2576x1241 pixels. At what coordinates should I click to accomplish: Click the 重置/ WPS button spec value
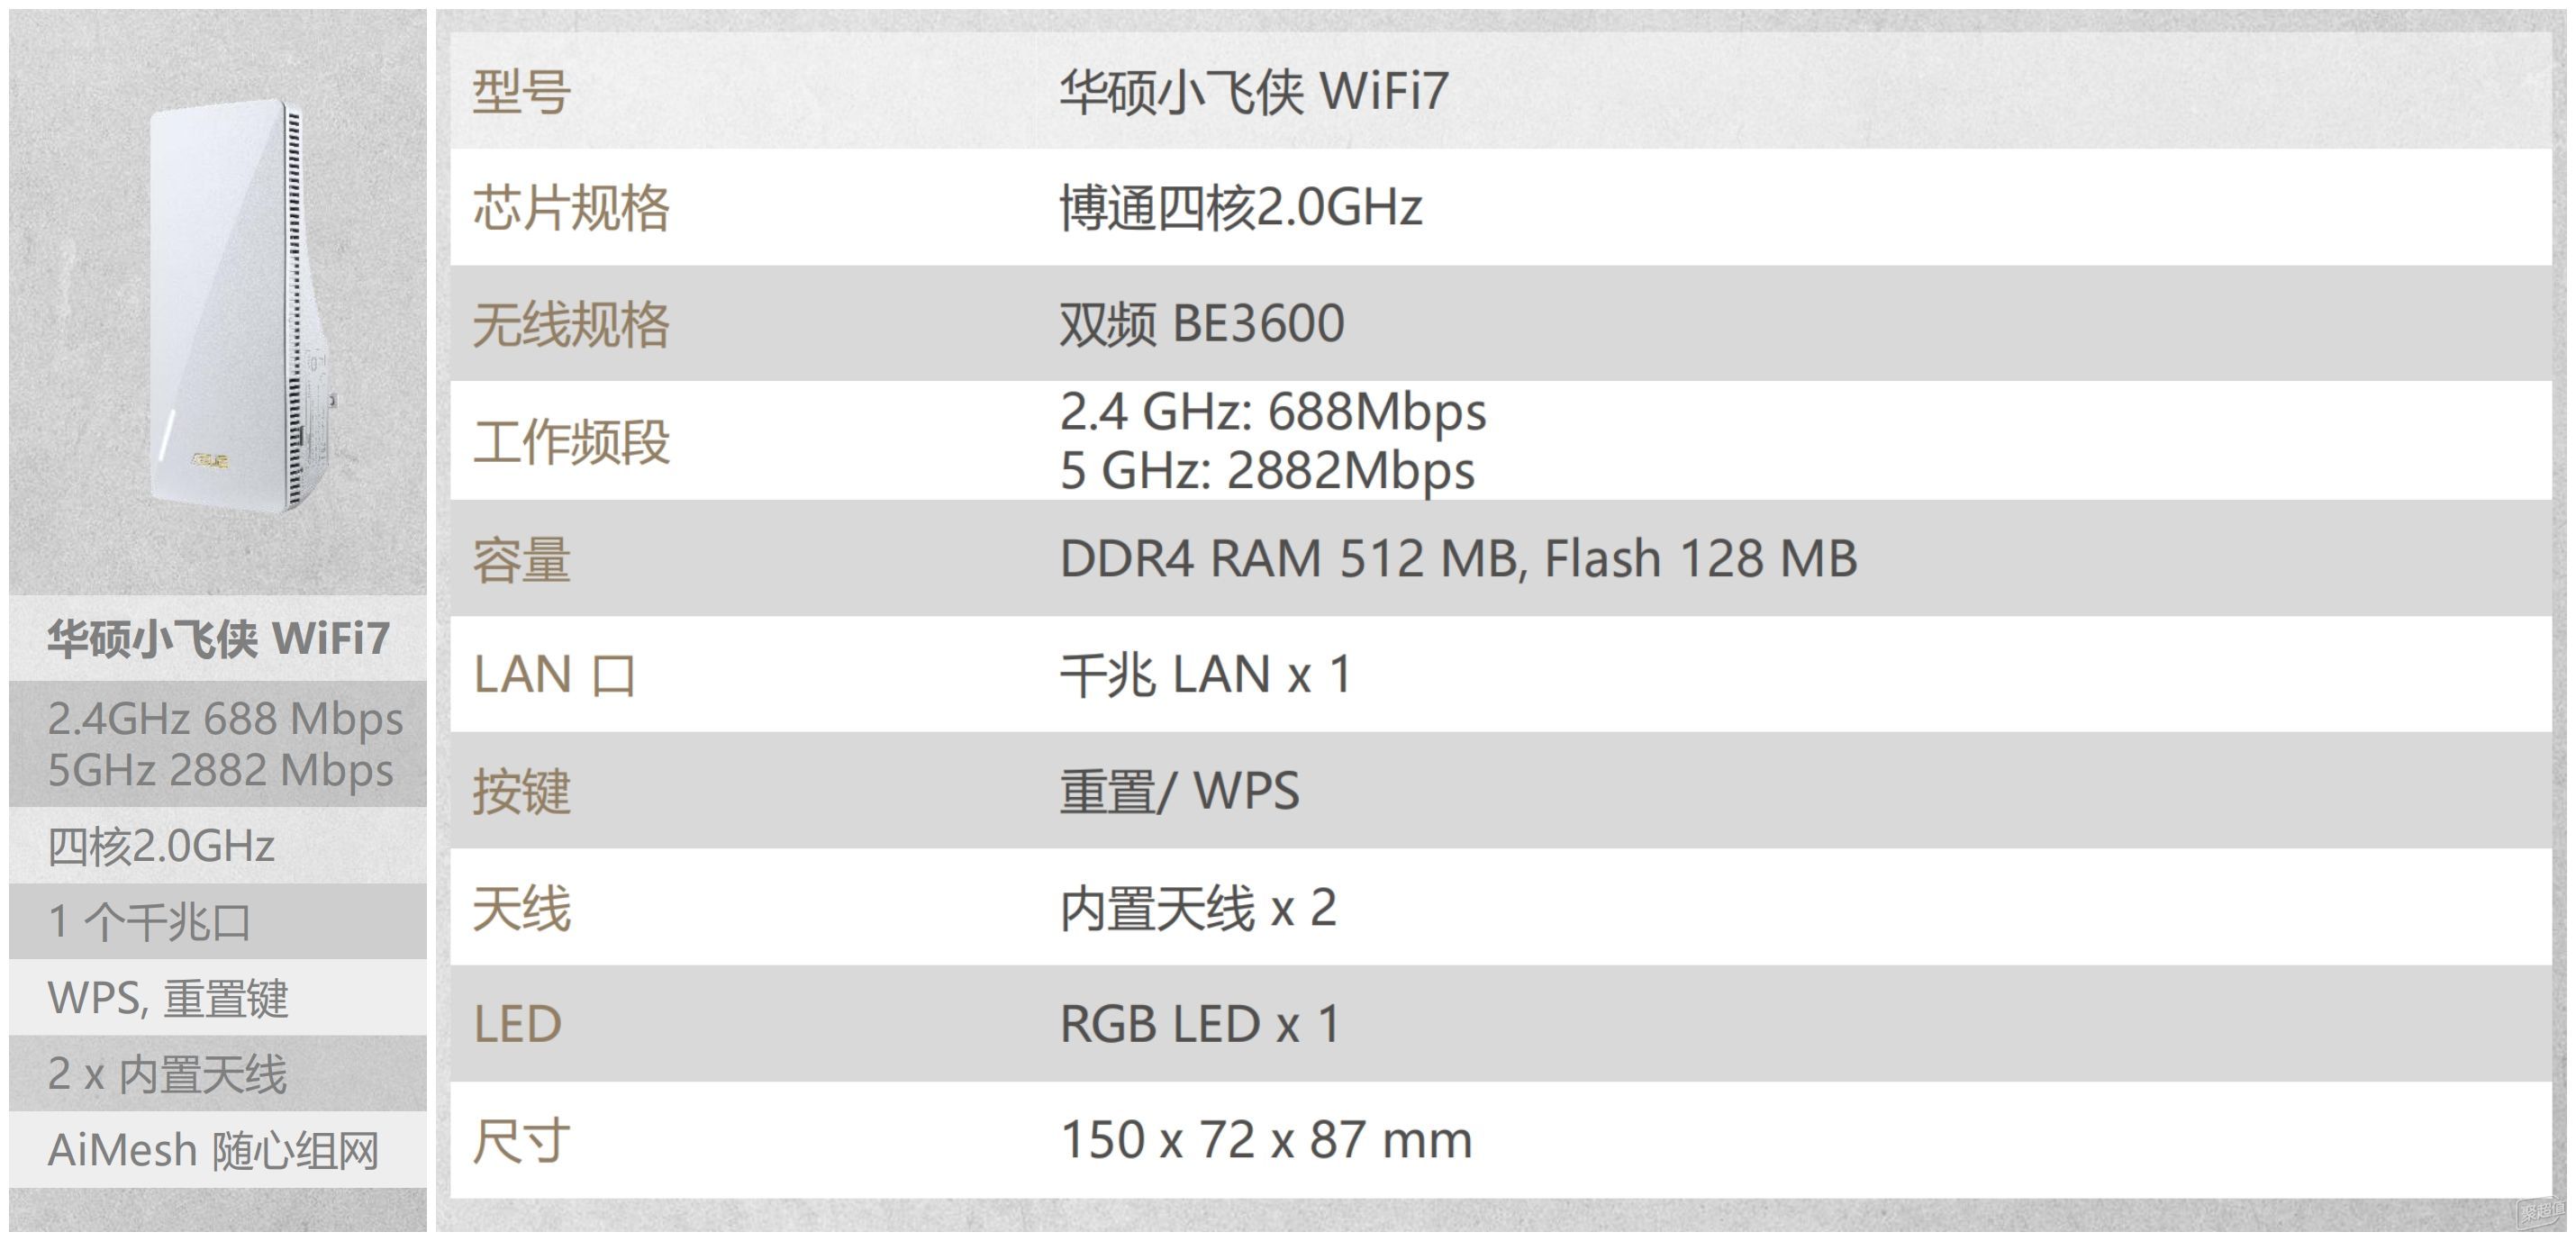pos(1179,791)
